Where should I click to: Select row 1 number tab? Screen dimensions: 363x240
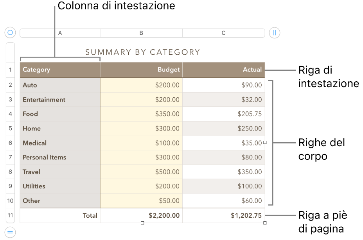click(10, 70)
